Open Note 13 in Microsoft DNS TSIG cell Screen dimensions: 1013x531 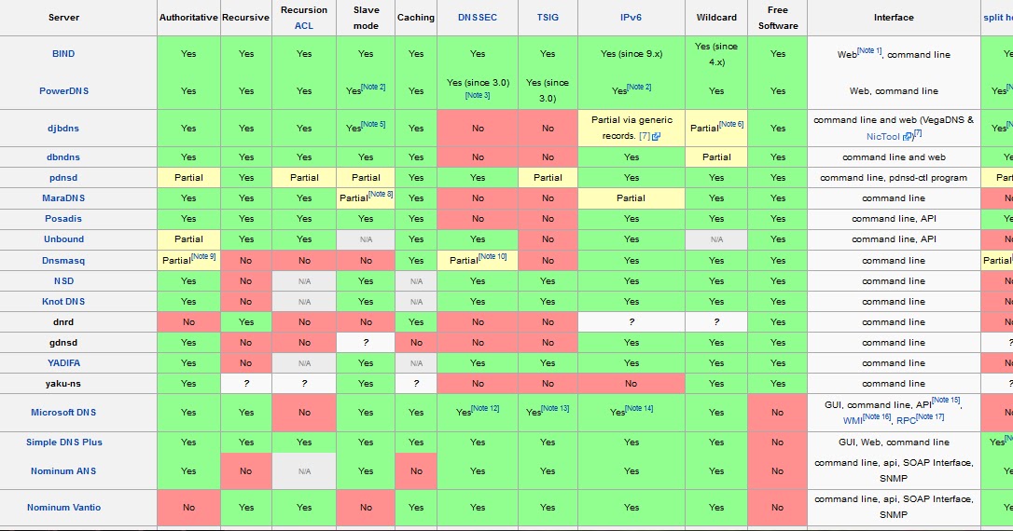(555, 408)
